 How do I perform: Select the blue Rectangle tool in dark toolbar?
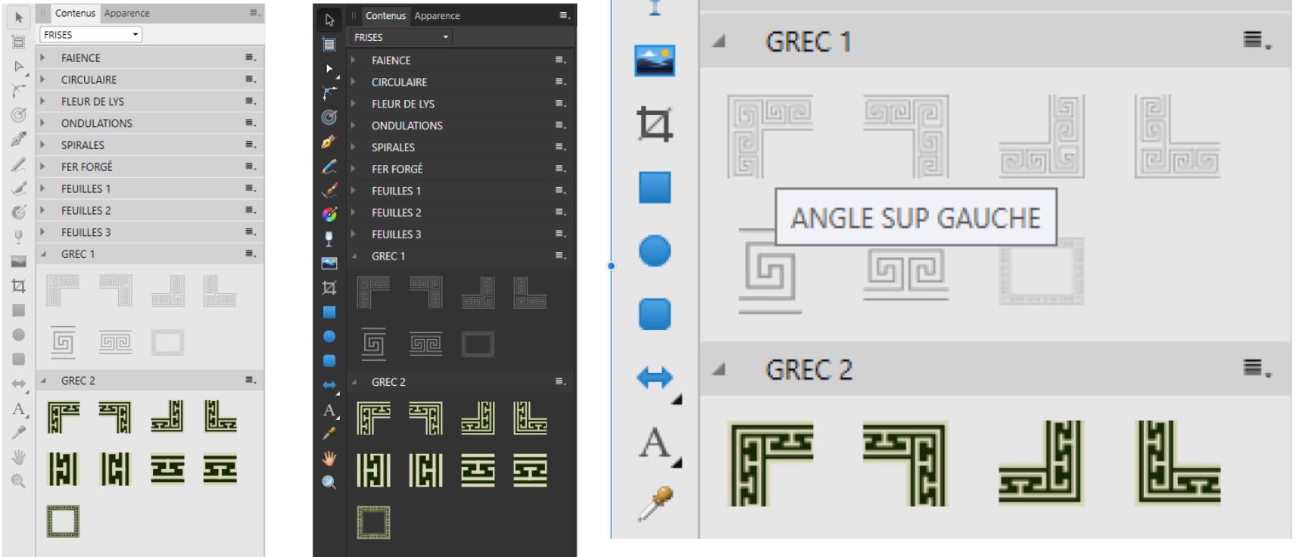[329, 312]
